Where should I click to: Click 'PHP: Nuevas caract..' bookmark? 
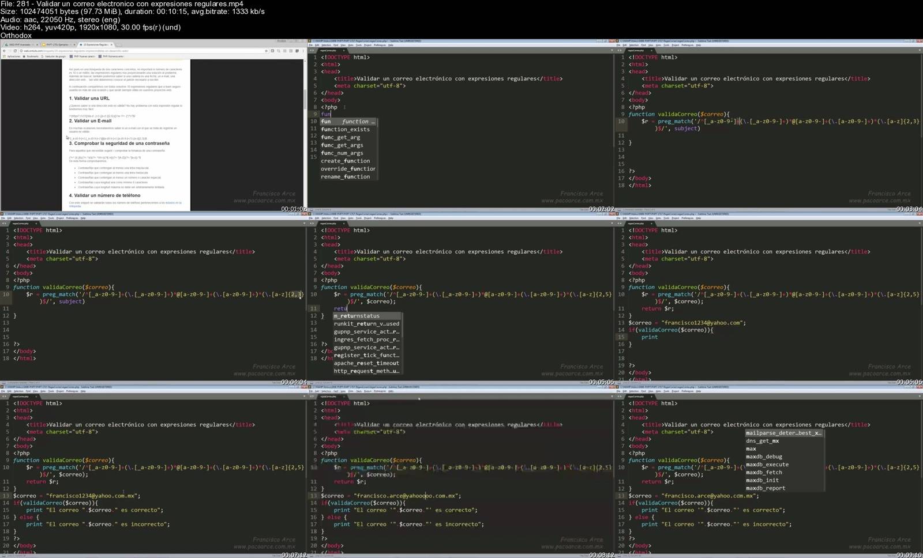click(82, 56)
